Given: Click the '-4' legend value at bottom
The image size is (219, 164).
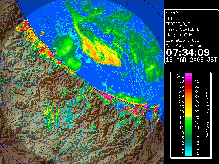Looking at the screenshot, I should click(181, 153).
